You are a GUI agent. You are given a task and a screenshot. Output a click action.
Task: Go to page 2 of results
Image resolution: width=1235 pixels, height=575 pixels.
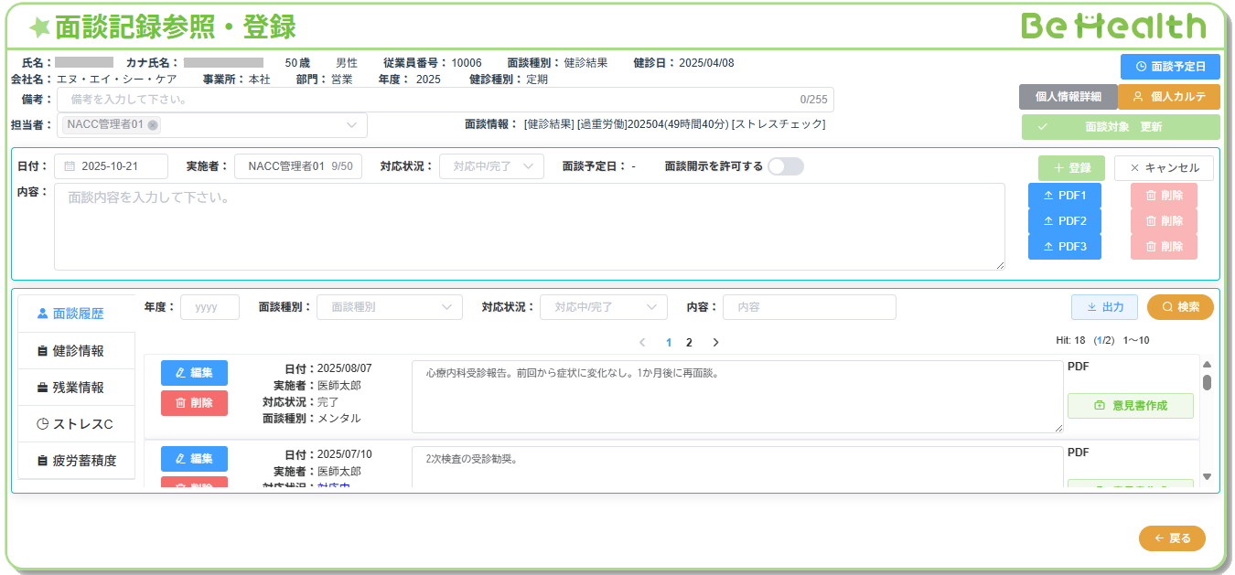click(689, 343)
